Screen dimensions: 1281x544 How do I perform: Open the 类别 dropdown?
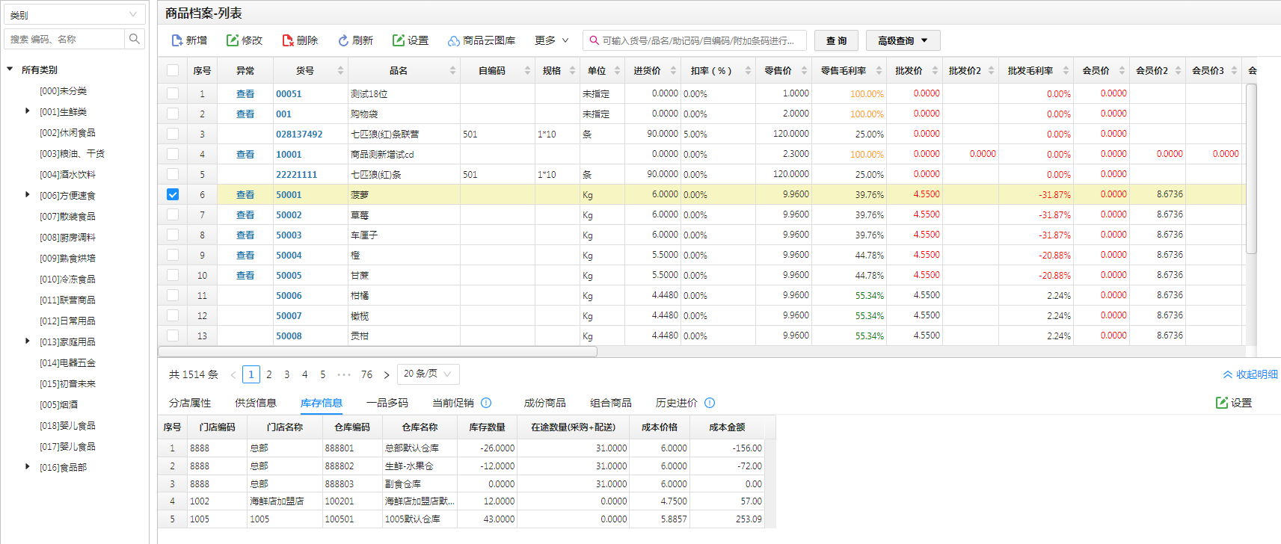point(75,14)
